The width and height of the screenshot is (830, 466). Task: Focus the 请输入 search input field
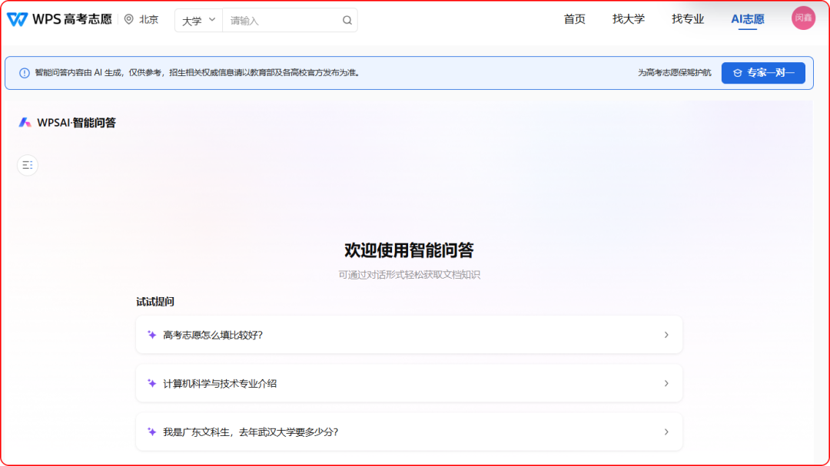[x=282, y=21]
